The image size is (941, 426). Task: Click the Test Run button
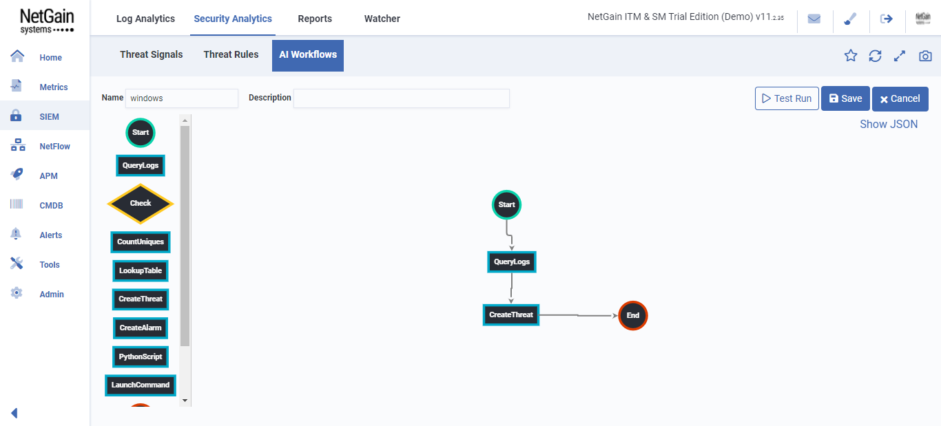point(787,98)
